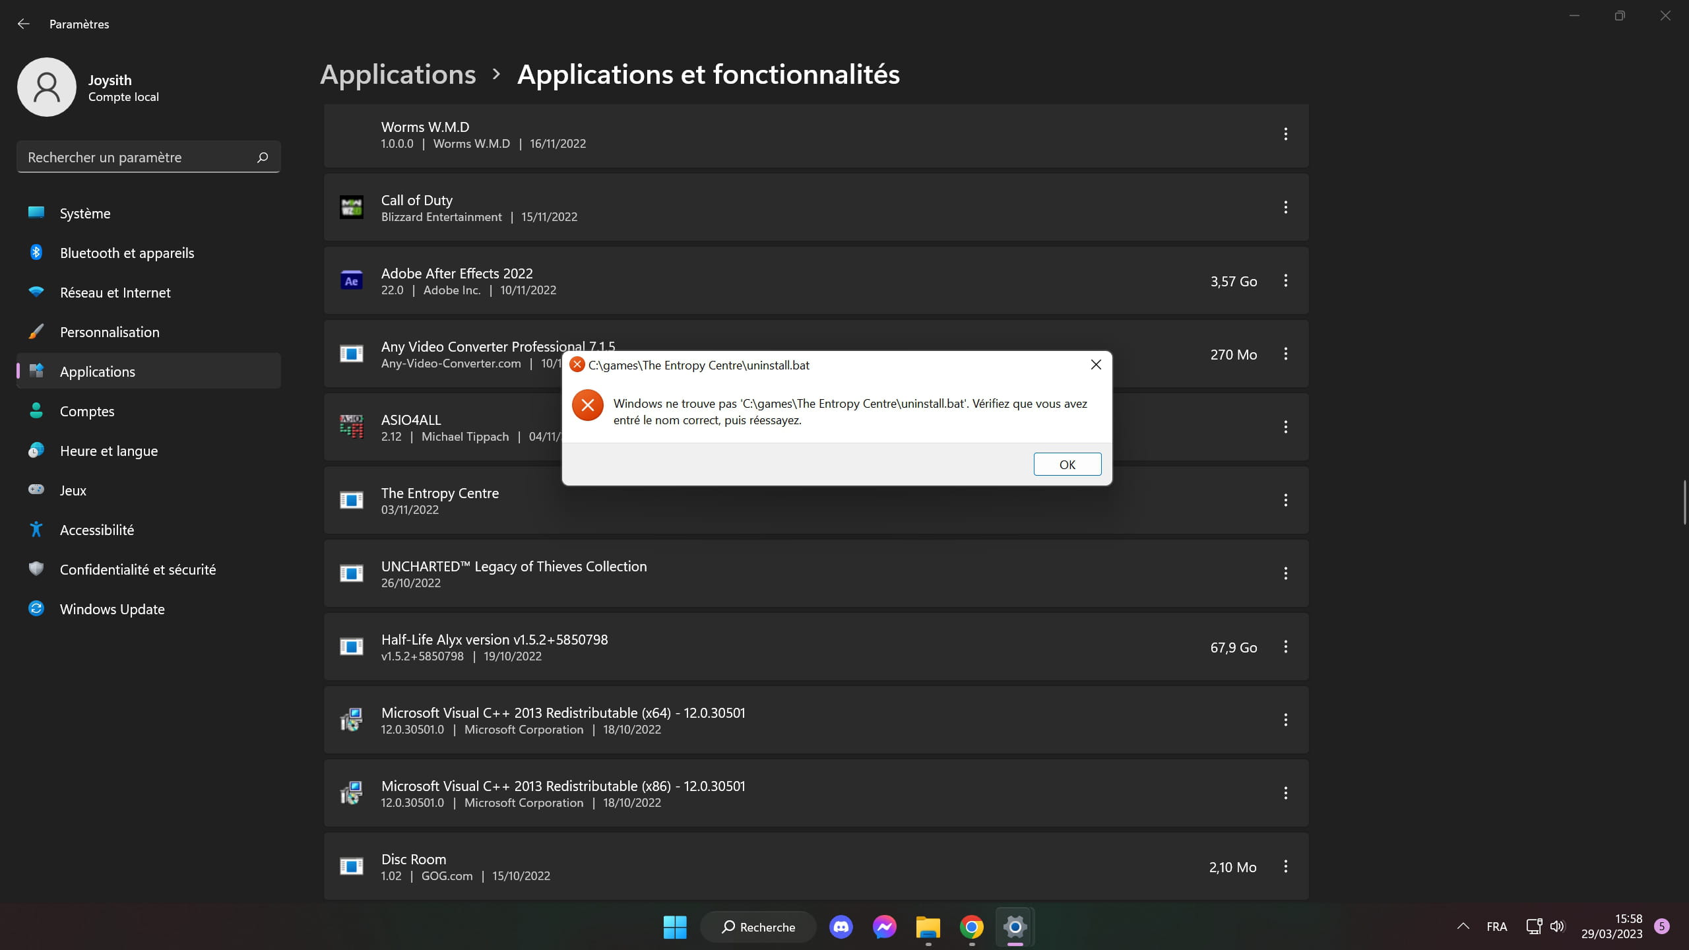Click the ASIO4ALL app icon
1689x950 pixels.
351,427
